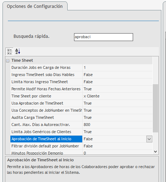Select Filtrar división default por JobNumber row
This screenshot has height=182, width=166.
coord(81,146)
